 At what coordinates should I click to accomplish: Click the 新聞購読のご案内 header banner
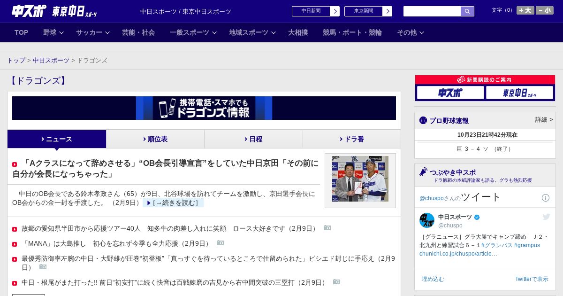click(x=485, y=80)
